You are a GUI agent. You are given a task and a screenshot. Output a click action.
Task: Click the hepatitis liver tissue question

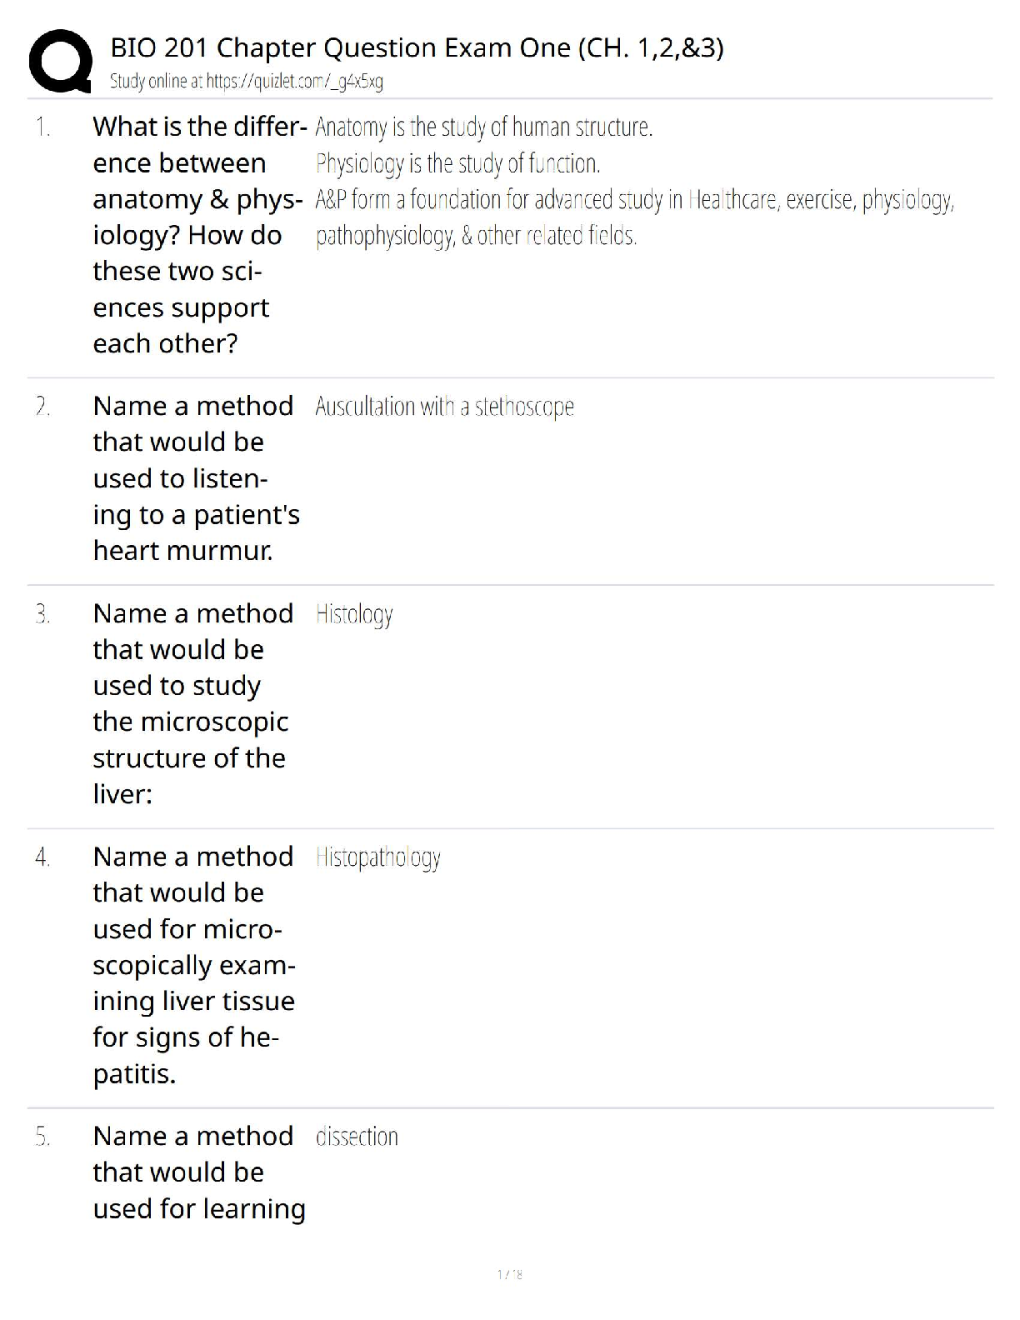tap(194, 964)
